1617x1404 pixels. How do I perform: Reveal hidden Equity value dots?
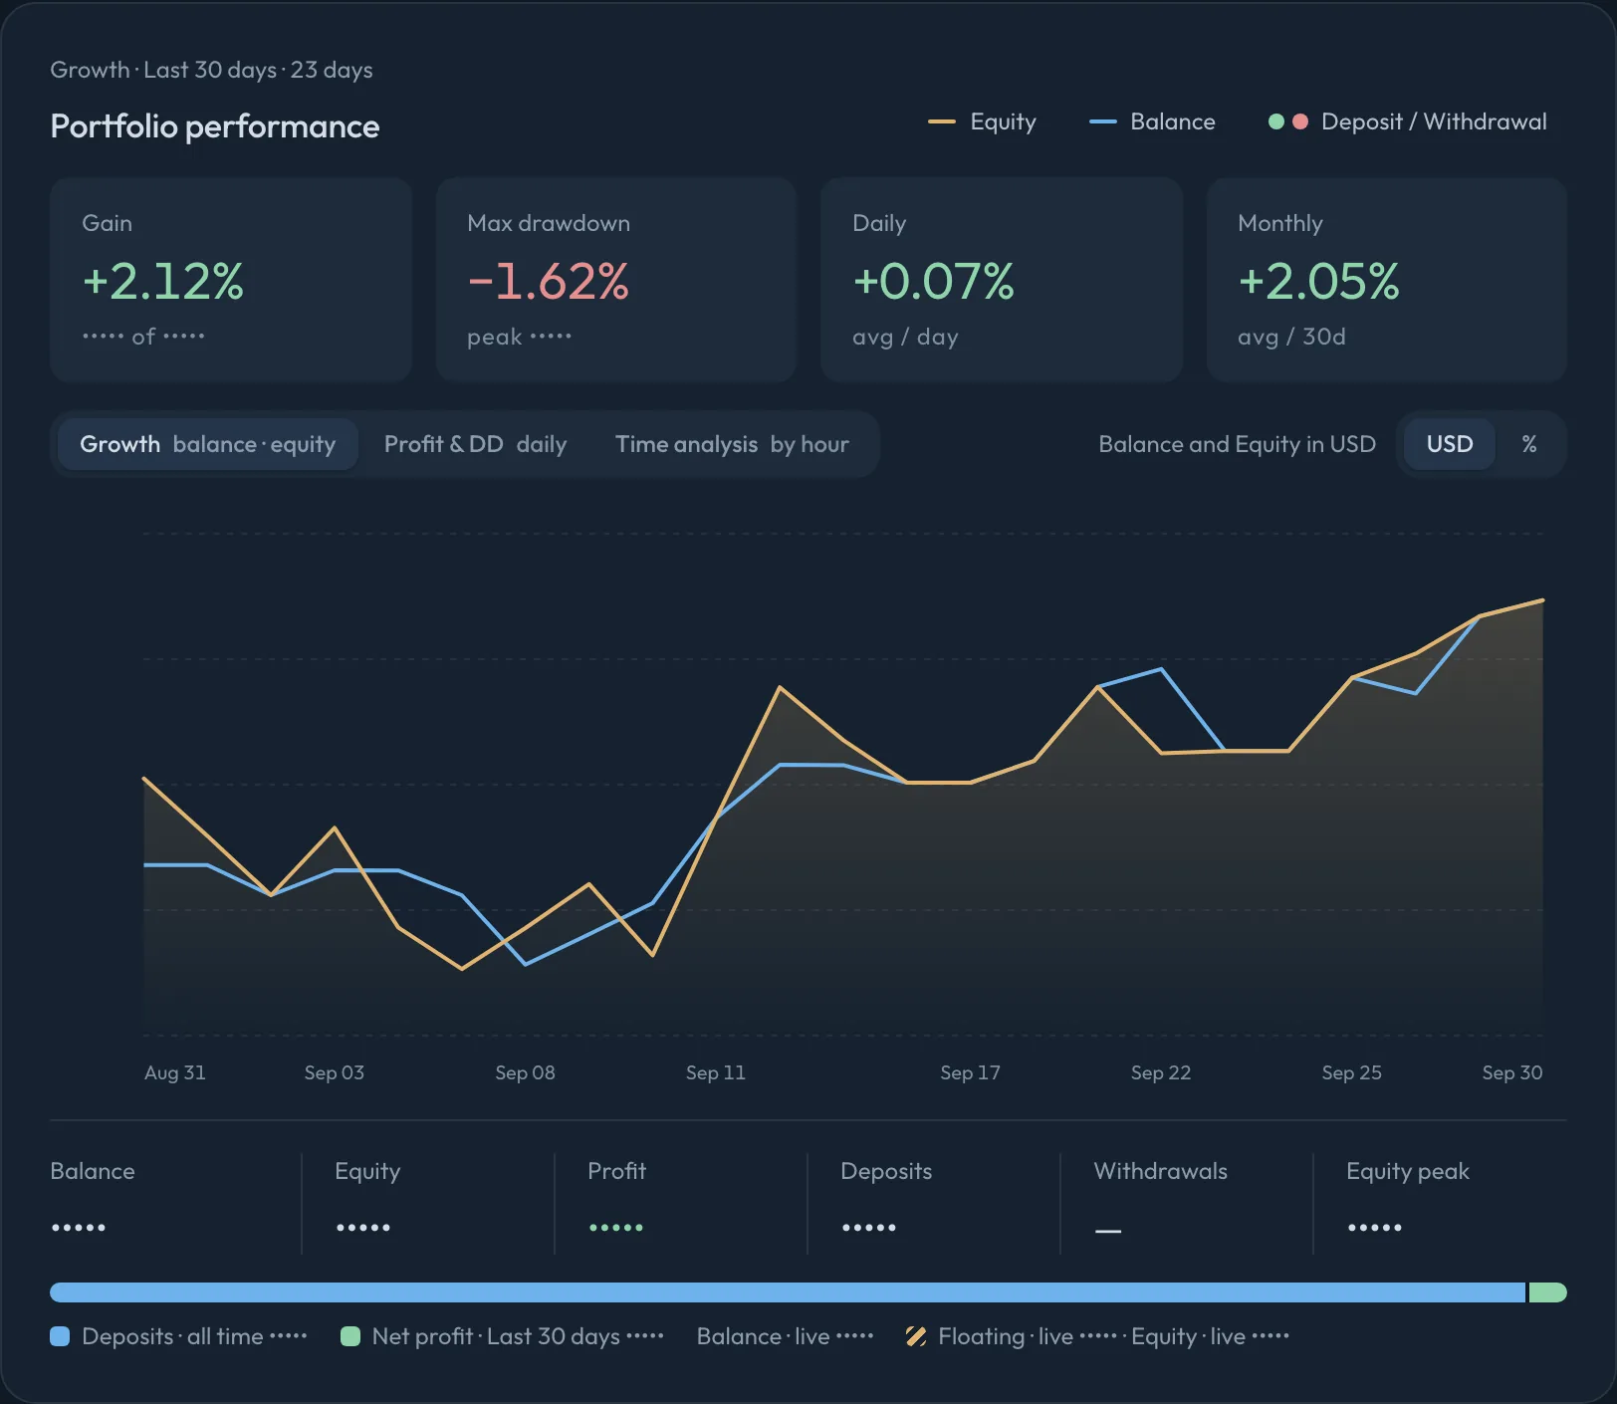pyautogui.click(x=363, y=1228)
